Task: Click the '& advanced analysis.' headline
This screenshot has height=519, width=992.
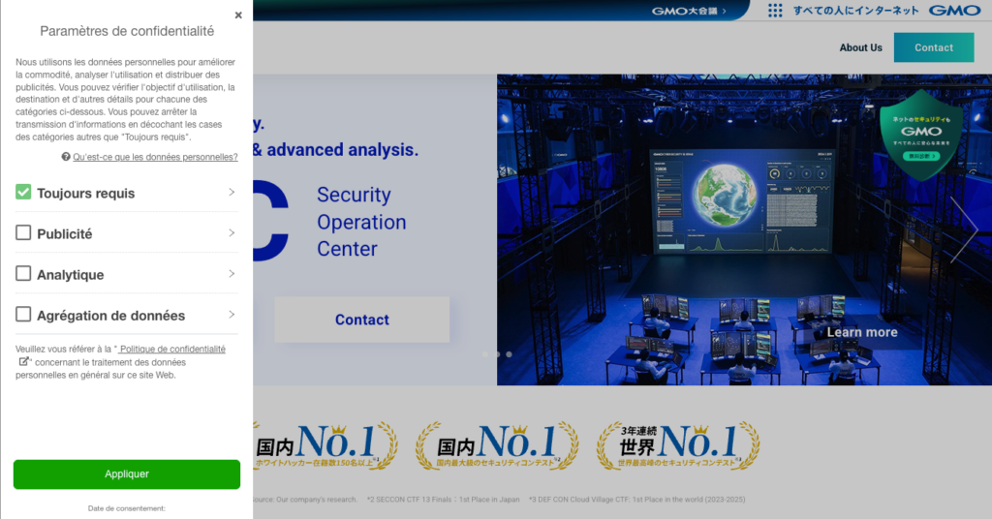Action: [x=335, y=150]
